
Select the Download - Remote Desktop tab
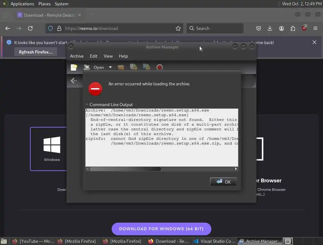pyautogui.click(x=49, y=15)
